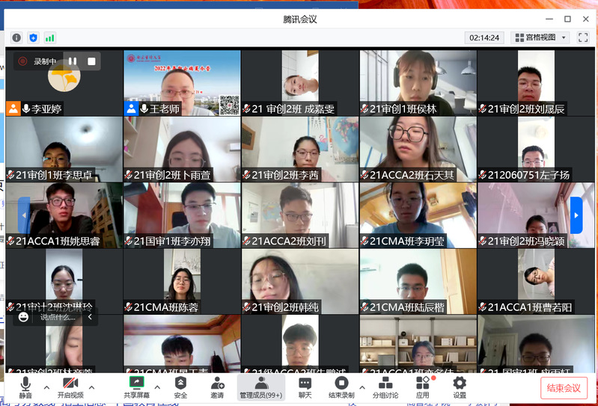The image size is (598, 406).
Task: Open Breakout Rooms (分组讨论)
Action: pos(385,387)
